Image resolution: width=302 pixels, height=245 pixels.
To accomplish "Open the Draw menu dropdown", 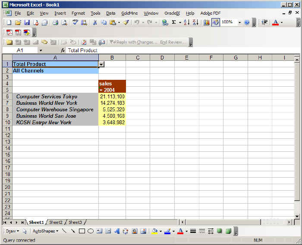I will point(13,231).
